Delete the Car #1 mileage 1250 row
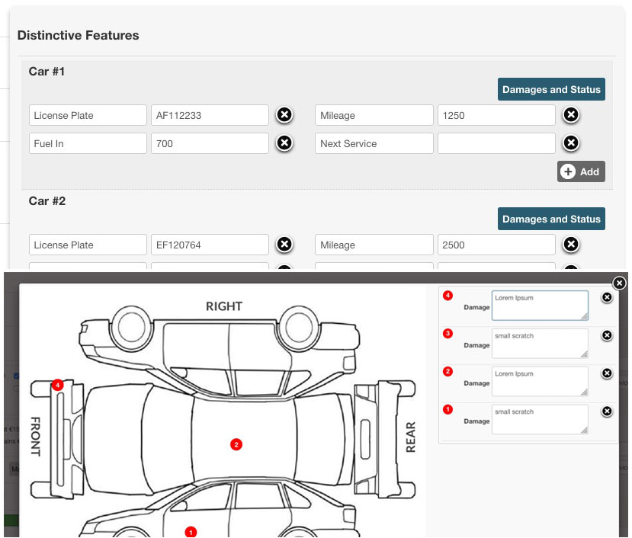 tap(570, 115)
